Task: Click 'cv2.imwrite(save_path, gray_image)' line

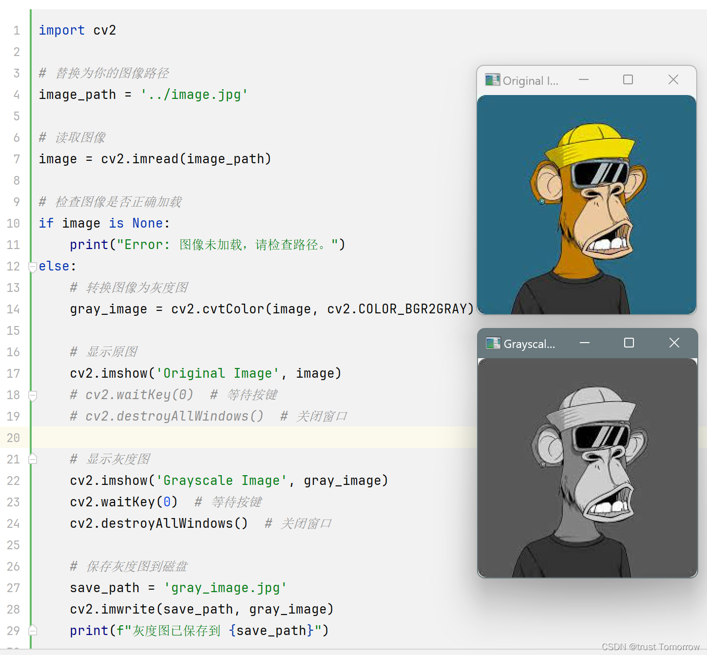Action: tap(202, 609)
